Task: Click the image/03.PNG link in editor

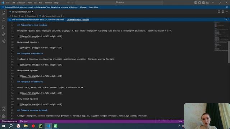Action: (x=29, y=64)
